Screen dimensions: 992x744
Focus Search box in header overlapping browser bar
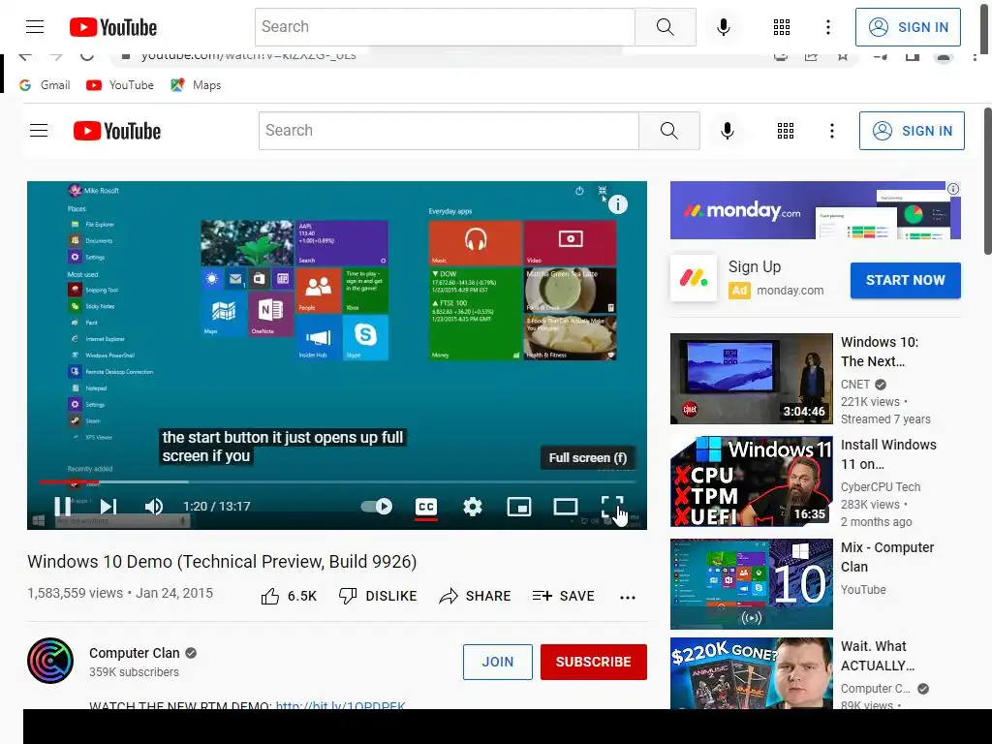point(445,26)
